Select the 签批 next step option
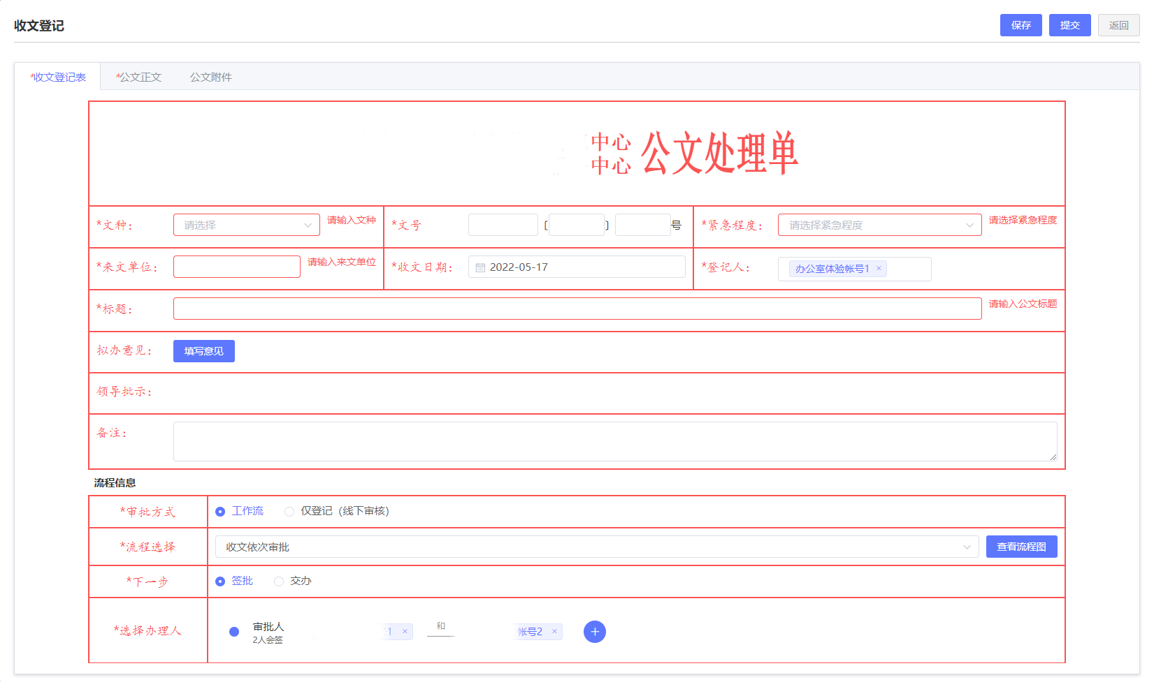The height and width of the screenshot is (682, 1154). pyautogui.click(x=220, y=581)
